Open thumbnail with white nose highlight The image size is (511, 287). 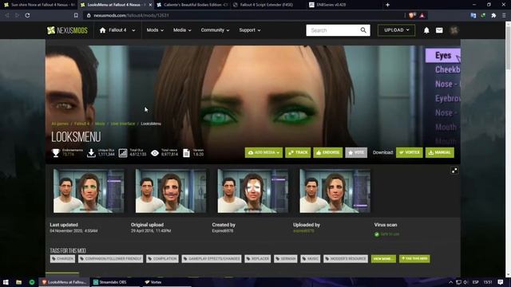[253, 191]
